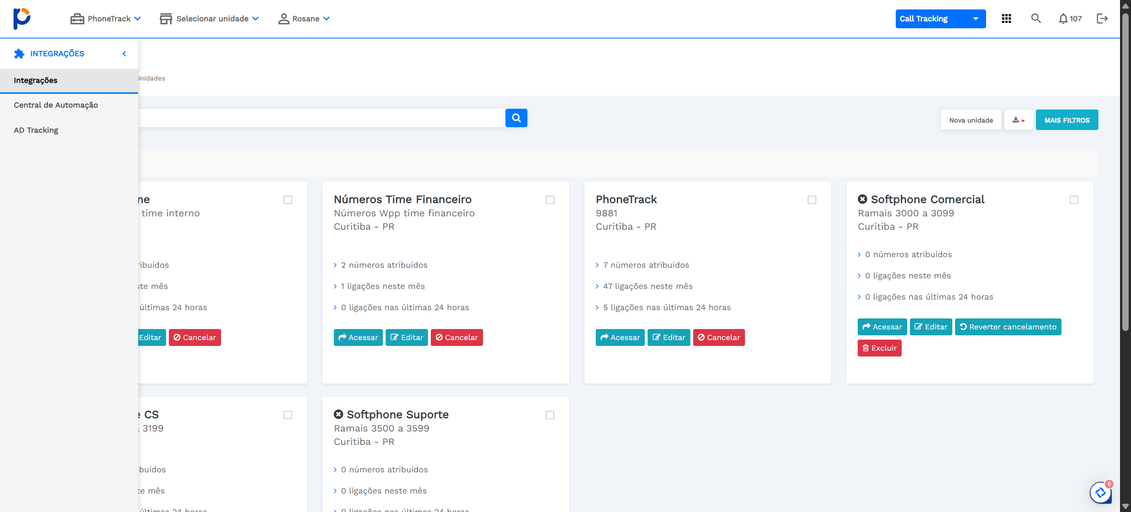Select the Números Time Financeiro checkbox
The height and width of the screenshot is (512, 1131).
[550, 200]
